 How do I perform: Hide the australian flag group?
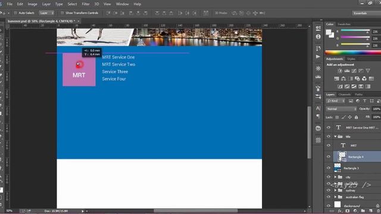click(329, 197)
